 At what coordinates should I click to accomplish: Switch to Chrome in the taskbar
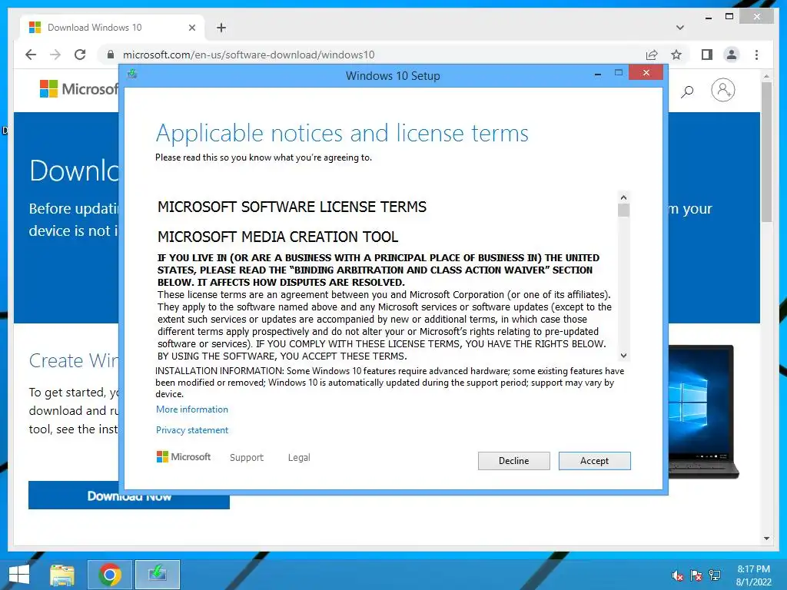[110, 575]
